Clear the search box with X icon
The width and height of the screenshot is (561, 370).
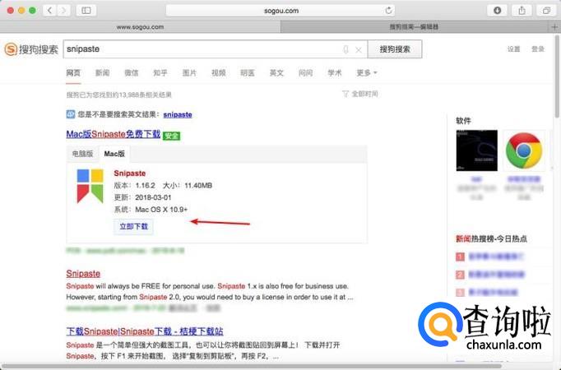tap(359, 50)
